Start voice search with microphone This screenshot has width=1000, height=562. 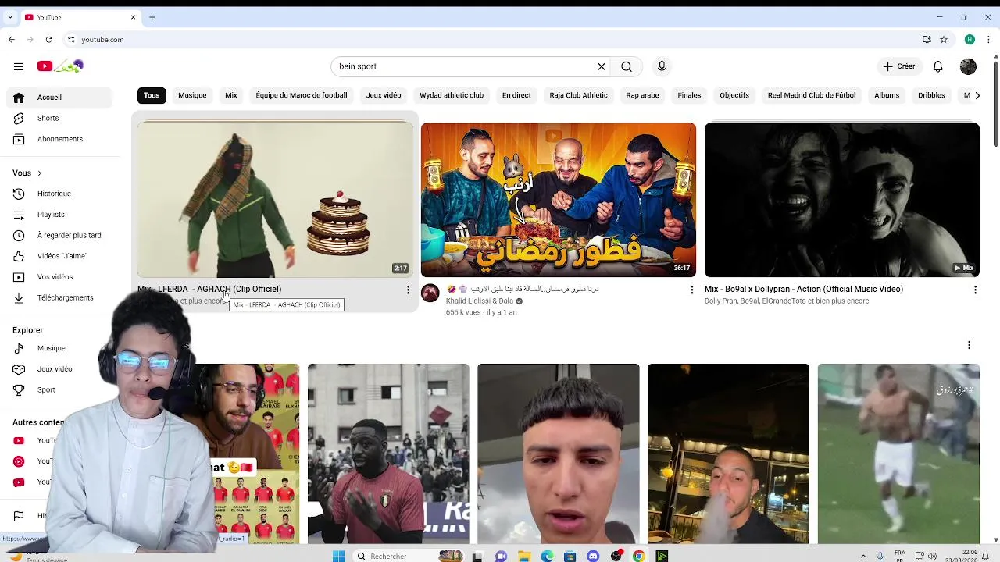click(662, 66)
